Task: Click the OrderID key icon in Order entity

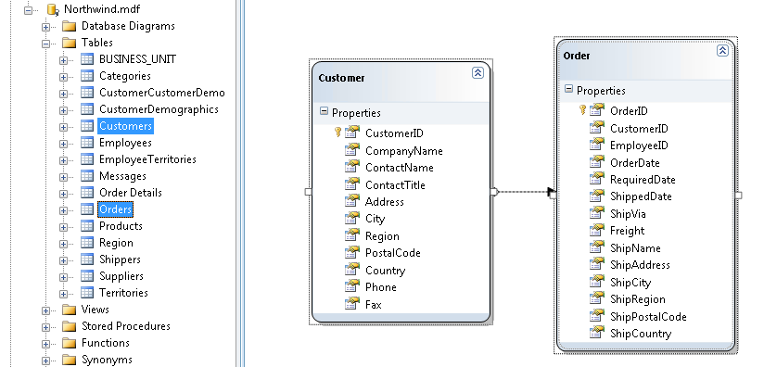Action: point(582,110)
